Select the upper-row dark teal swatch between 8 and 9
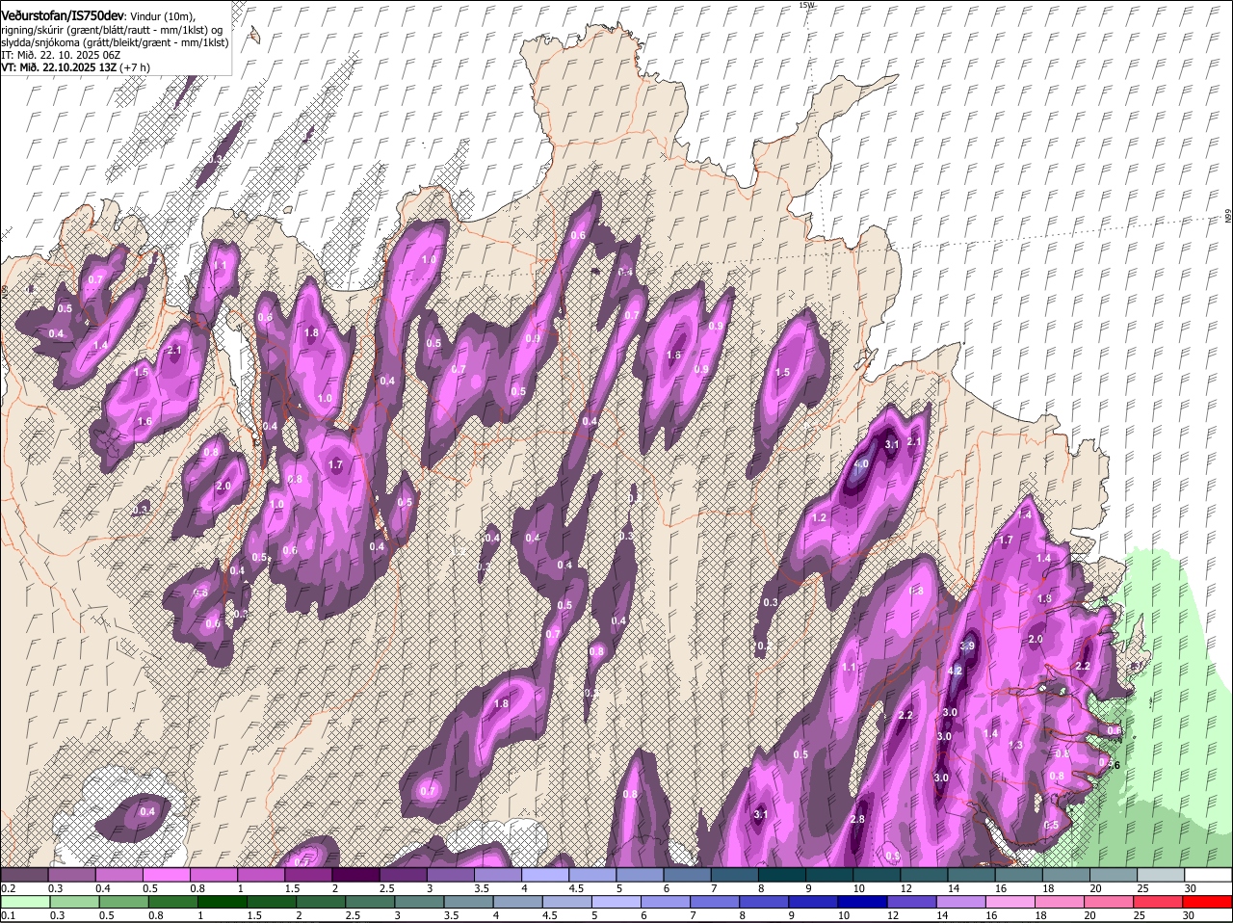The width and height of the screenshot is (1233, 923). click(x=782, y=875)
